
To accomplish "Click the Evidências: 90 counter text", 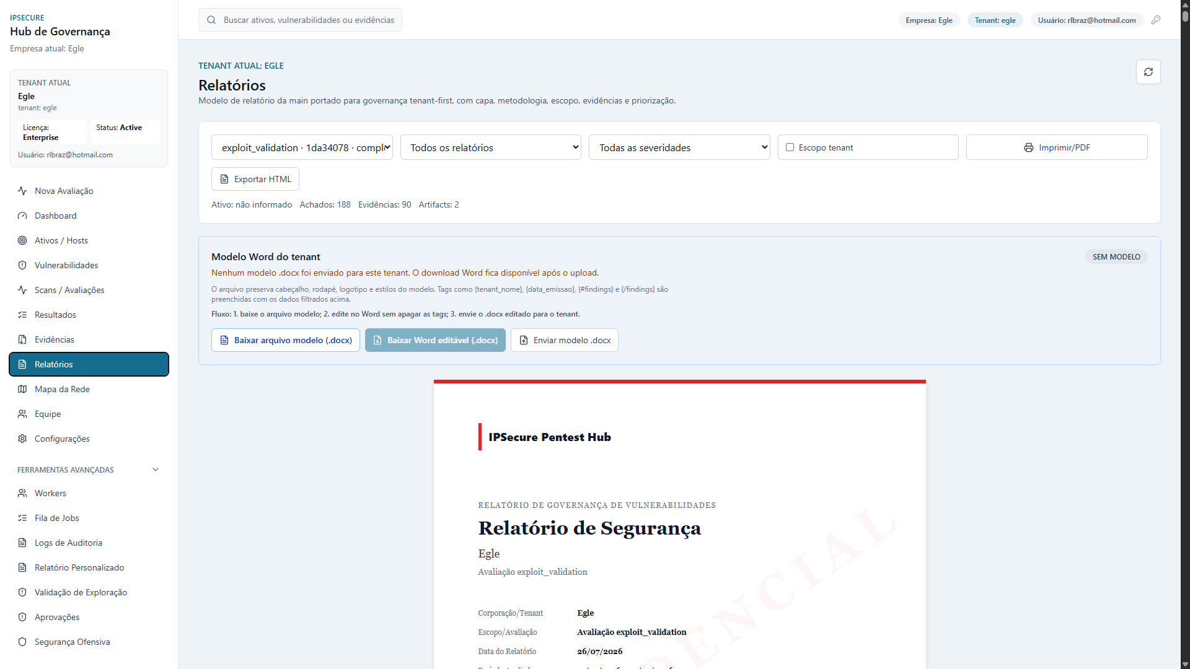I will click(384, 204).
